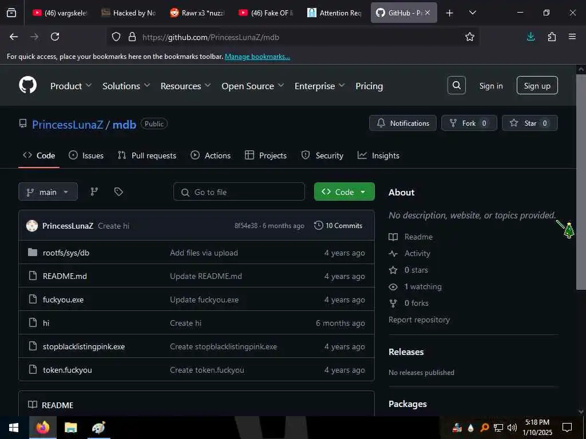Click the file icon beside stopblacklistingpink.exe
Viewport: 586px width, 439px height.
pos(33,346)
